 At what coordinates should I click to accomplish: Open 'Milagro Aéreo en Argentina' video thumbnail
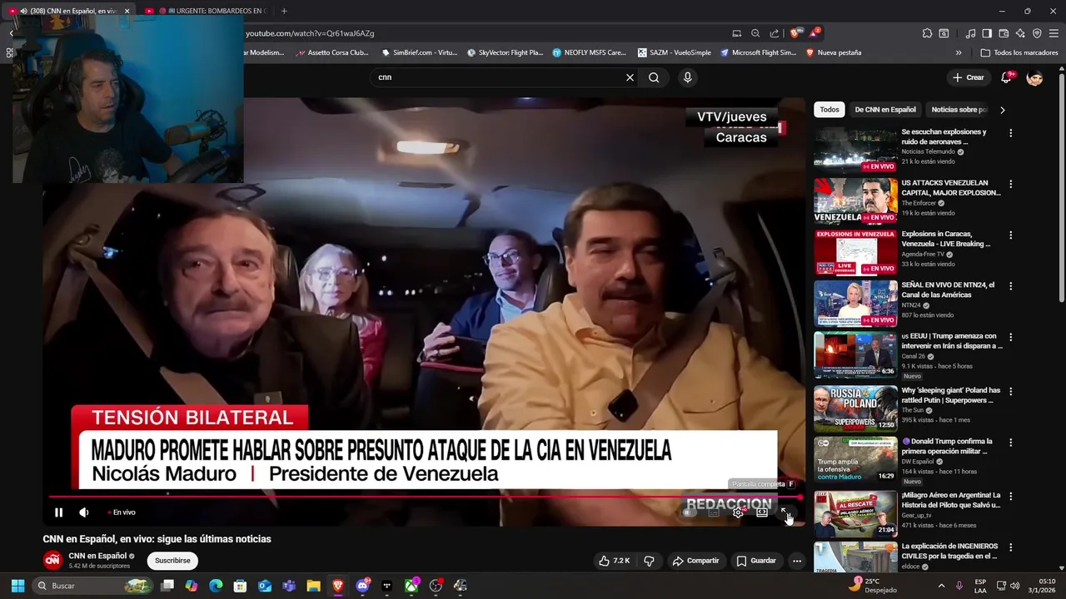coord(855,513)
